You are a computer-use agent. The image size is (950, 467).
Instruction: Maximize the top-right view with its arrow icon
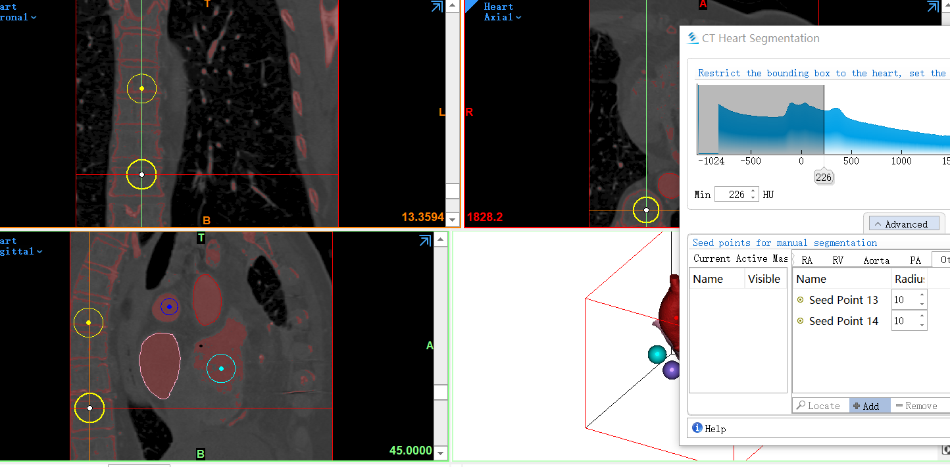pyautogui.click(x=933, y=7)
